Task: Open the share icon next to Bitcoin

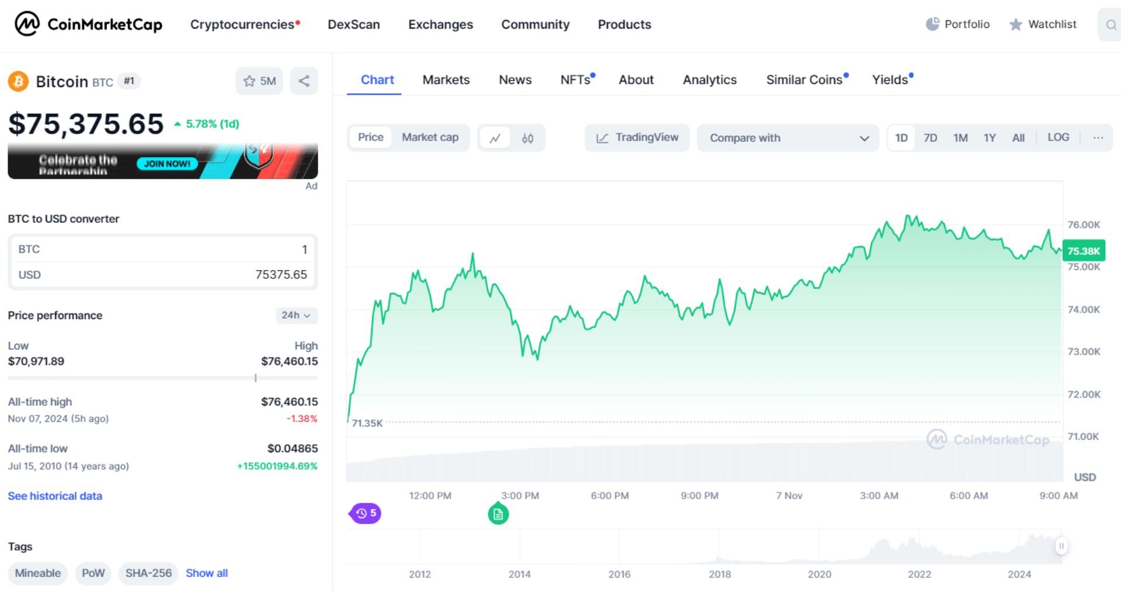Action: coord(304,81)
